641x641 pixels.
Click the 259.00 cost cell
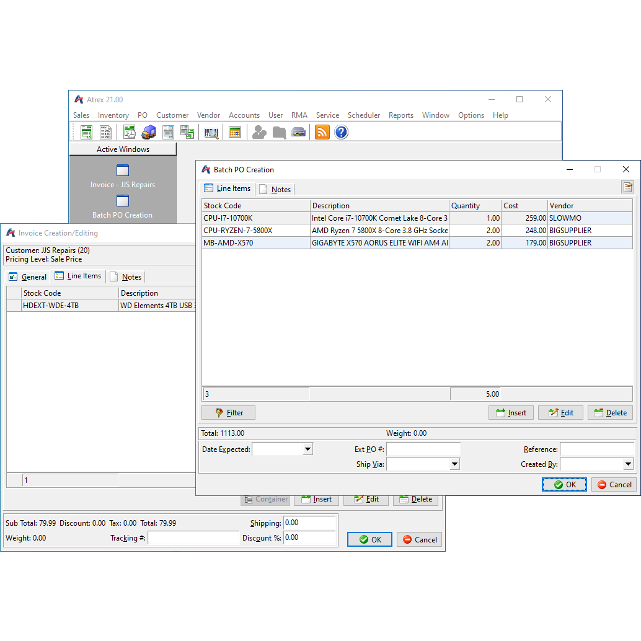tap(524, 218)
